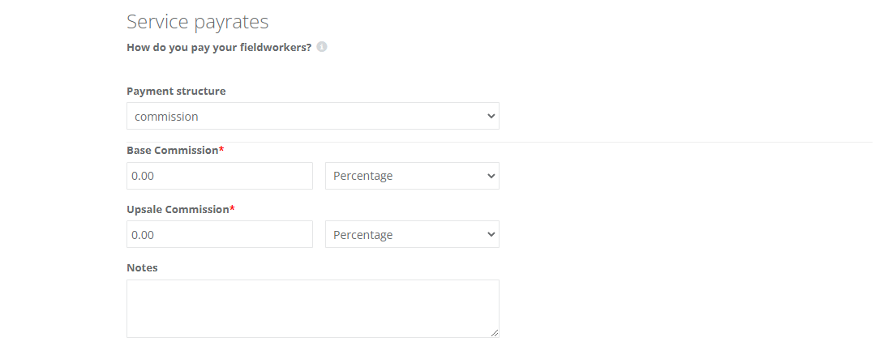Viewport: 892px width, 350px height.
Task: Click the chevron arrow on Upsale Commission type select
Action: pyautogui.click(x=490, y=234)
